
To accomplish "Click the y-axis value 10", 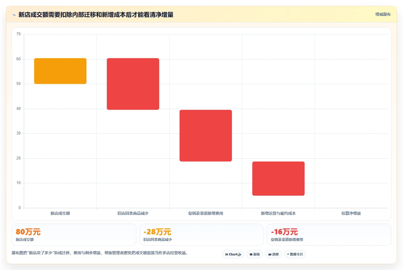I will tap(18, 183).
